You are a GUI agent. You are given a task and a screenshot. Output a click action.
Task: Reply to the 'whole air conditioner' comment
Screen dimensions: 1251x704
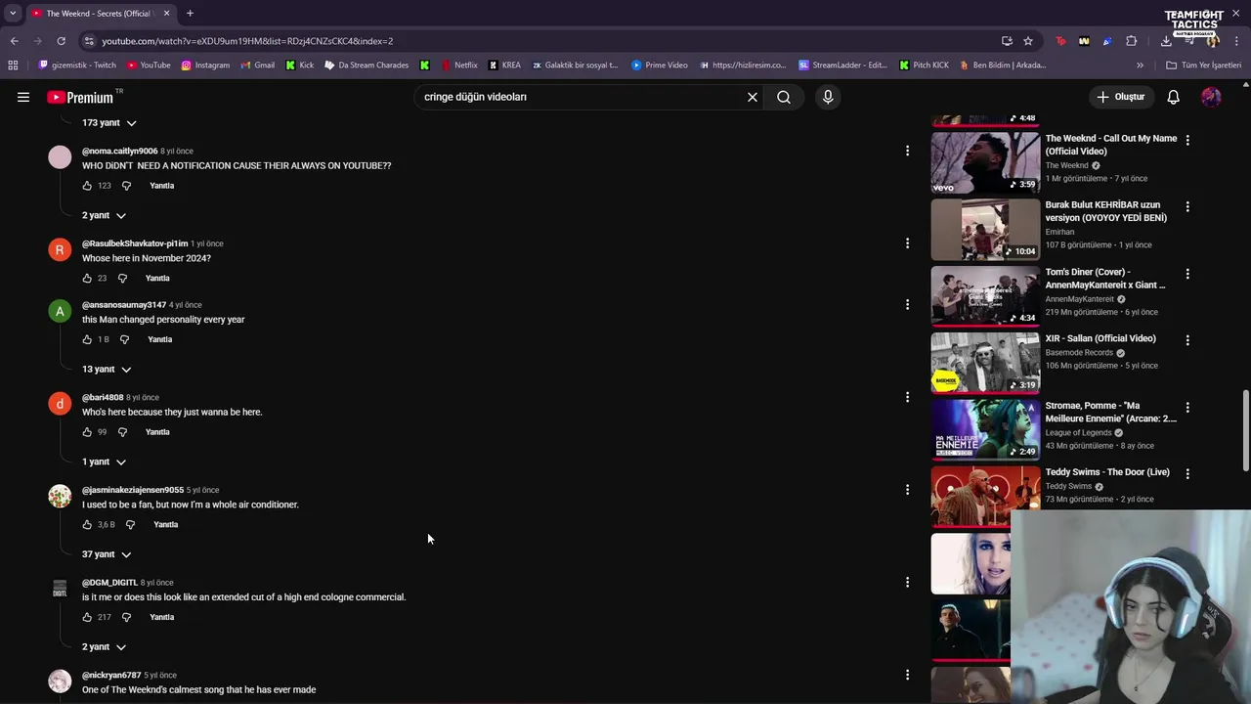[x=166, y=525]
